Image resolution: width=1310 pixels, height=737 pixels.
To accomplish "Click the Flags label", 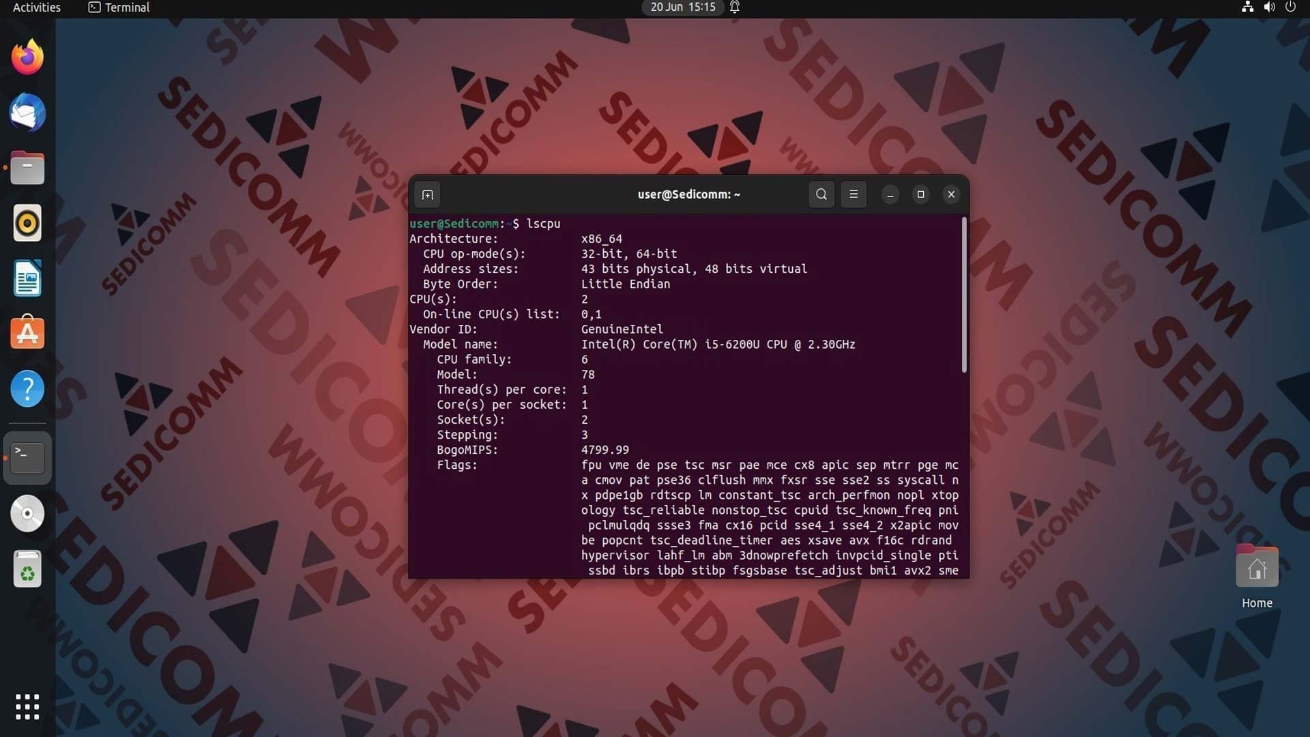I will (x=457, y=465).
